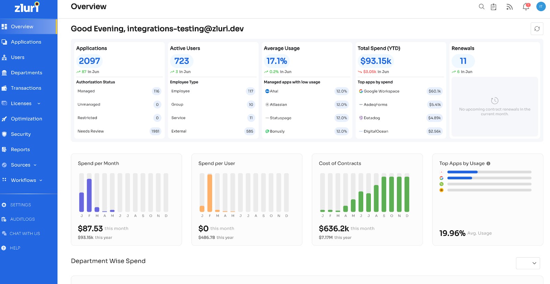Screen dimensions: 550x284
Task: Click the DigitalOcean spend row
Action: point(400,131)
